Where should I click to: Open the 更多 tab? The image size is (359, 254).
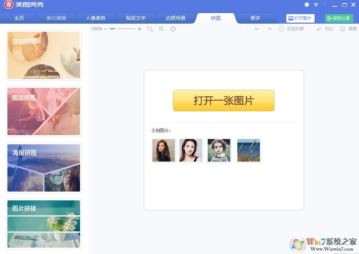tap(255, 18)
